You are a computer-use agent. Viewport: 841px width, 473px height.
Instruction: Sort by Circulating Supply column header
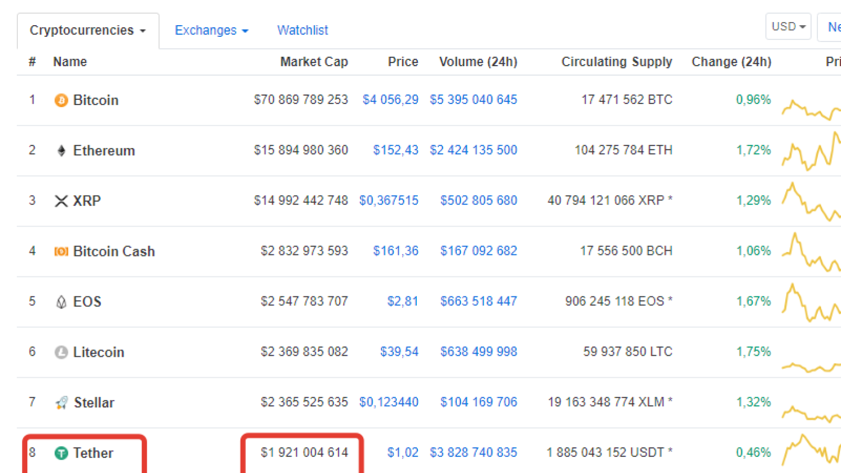point(617,62)
